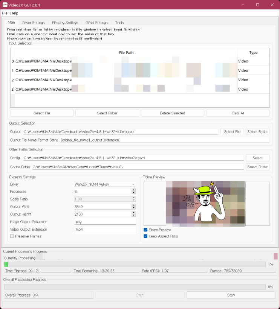
Task: Click the Clear All button
Action: (237, 113)
